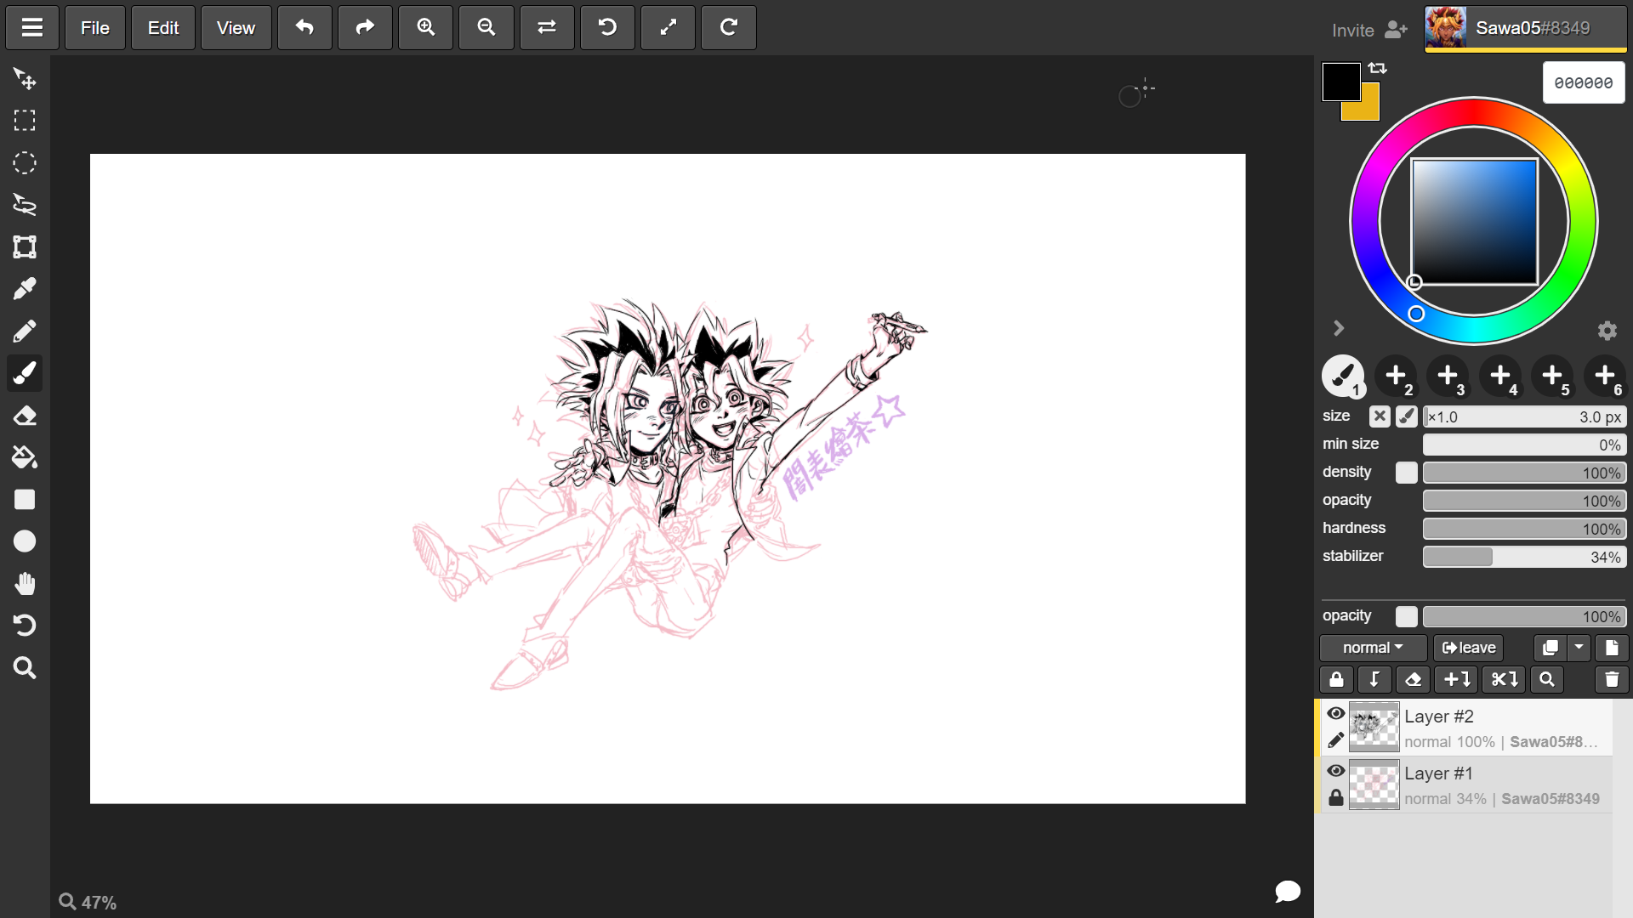The image size is (1633, 918).
Task: Open the Sawa05#8349 user profile
Action: [x=1526, y=28]
